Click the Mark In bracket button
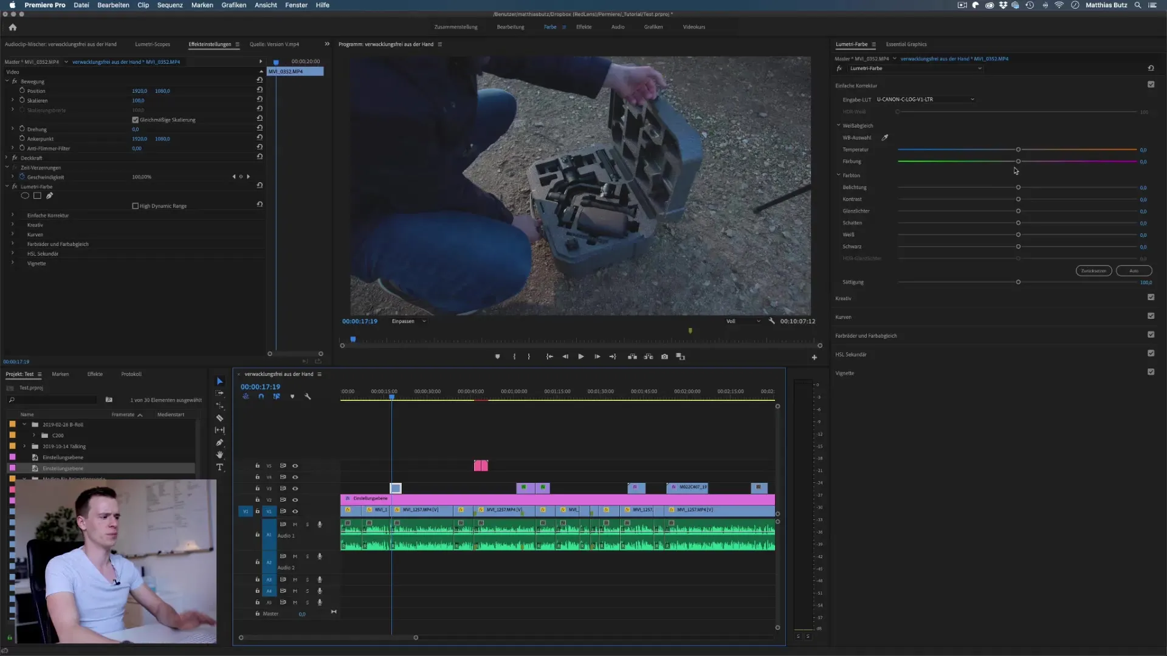Viewport: 1167px width, 656px height. 514,357
